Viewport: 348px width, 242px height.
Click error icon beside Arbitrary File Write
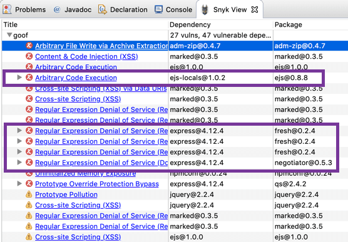click(x=29, y=46)
